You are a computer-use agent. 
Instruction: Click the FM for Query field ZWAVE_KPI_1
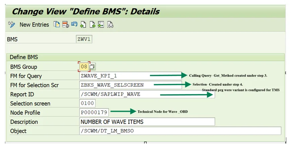click(131, 76)
